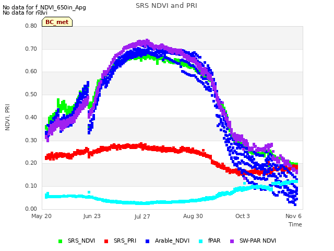This screenshot has height=251, width=334.
Task: Select the SW-PAR NDVI legend label
Action: point(258,241)
